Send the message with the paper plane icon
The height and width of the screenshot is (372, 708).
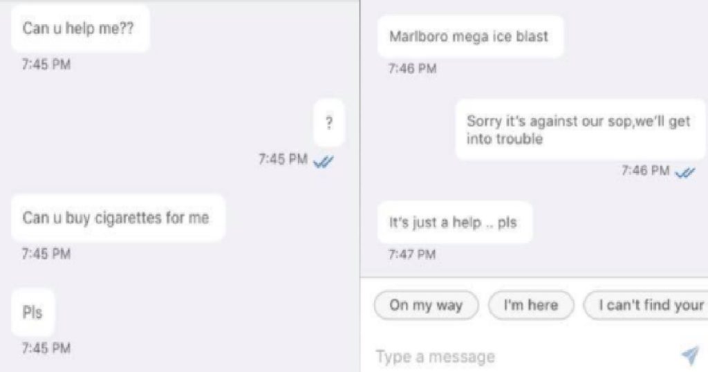coord(691,355)
